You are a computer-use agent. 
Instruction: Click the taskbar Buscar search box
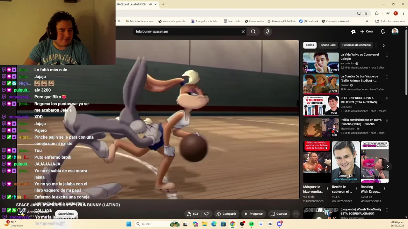coord(157,224)
